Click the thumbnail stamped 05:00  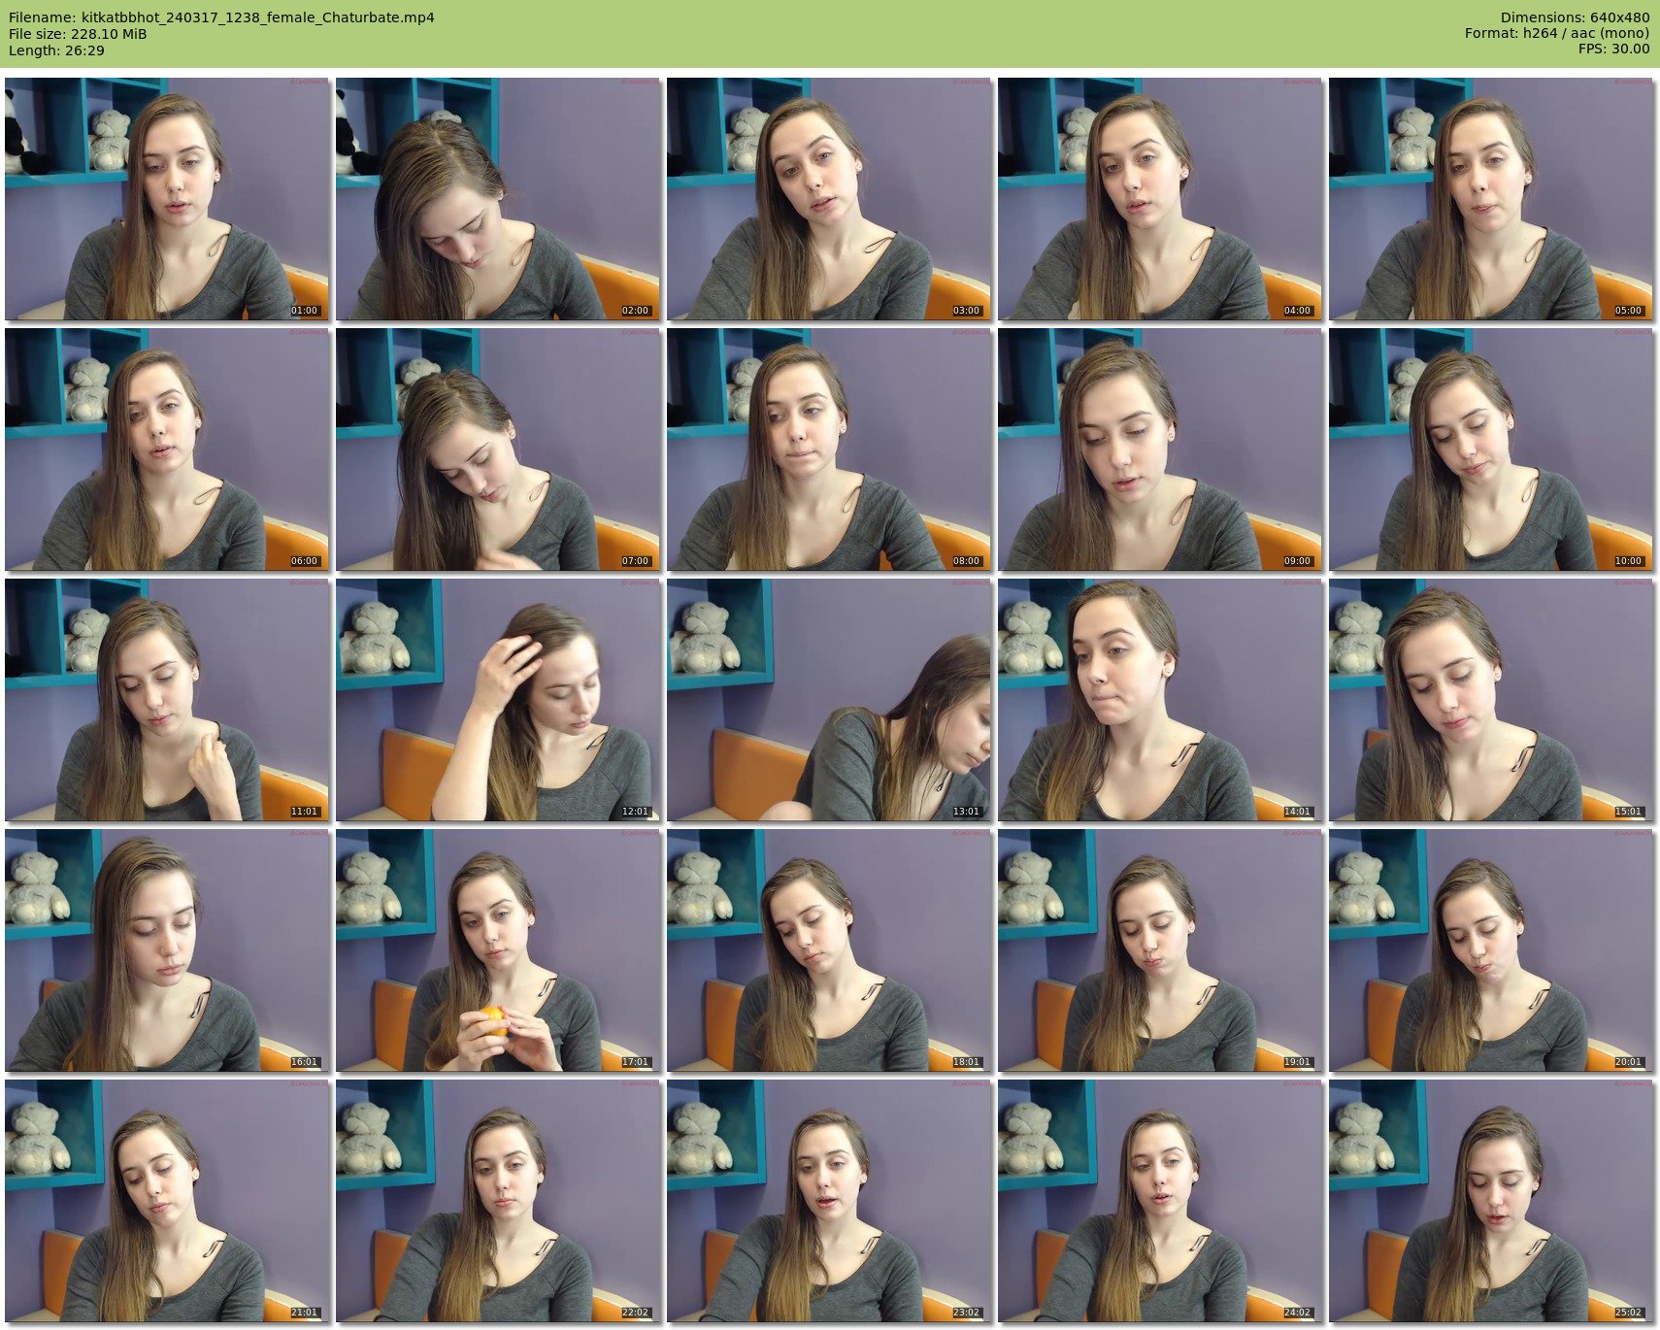[1491, 199]
